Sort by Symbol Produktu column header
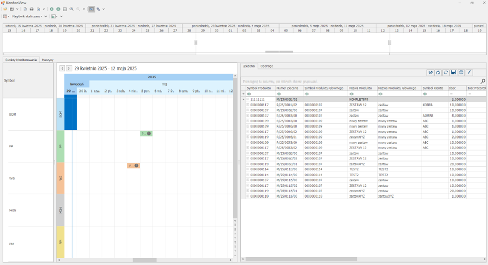Viewport: 488px width, 265px height. [x=260, y=88]
